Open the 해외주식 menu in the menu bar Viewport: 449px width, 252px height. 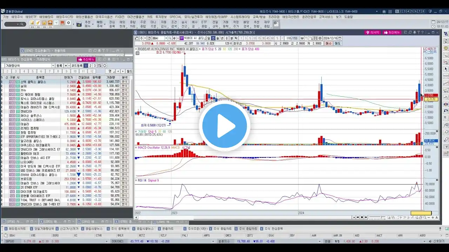tap(17, 17)
